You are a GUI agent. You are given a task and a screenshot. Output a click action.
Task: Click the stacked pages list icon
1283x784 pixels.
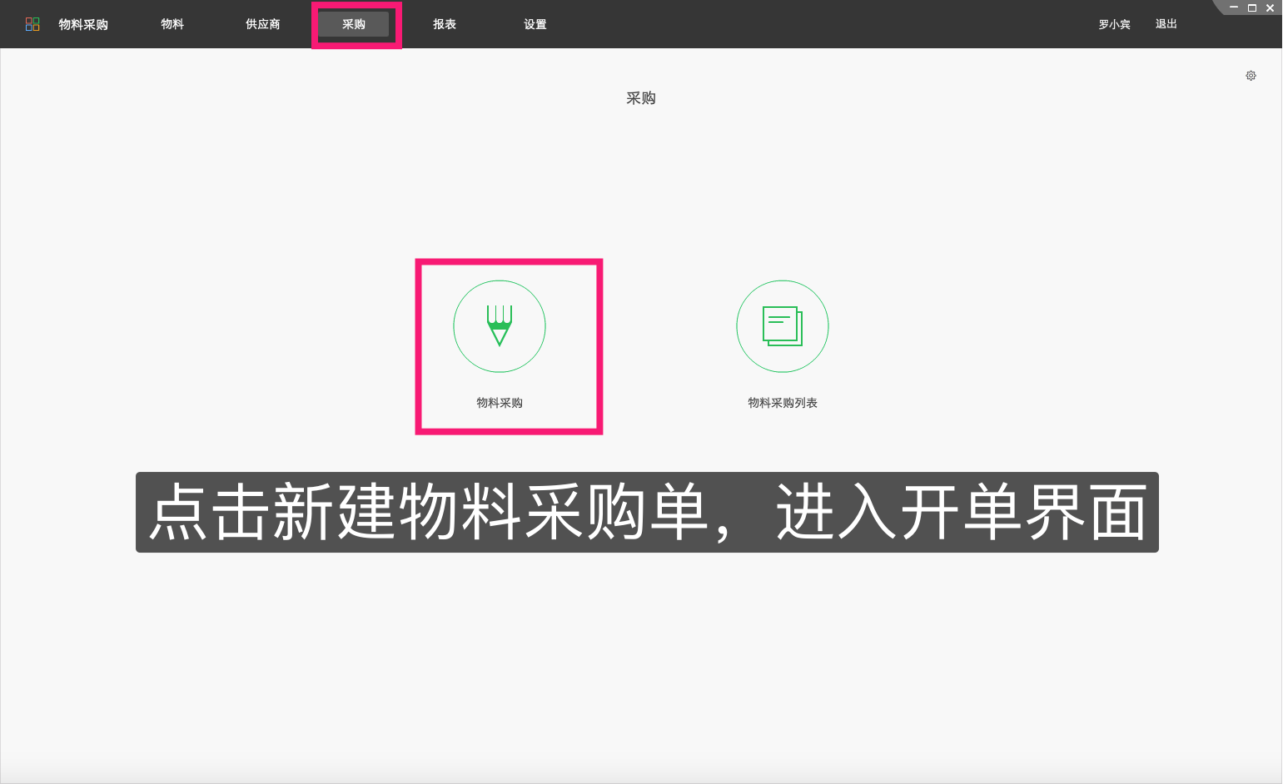coord(782,325)
